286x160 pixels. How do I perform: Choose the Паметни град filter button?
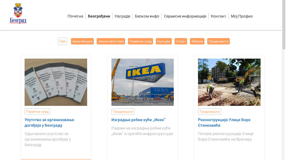[x=140, y=41]
